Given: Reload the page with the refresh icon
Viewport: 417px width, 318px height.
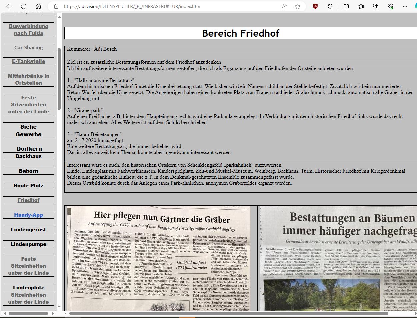Looking at the screenshot, I should [x=24, y=6].
